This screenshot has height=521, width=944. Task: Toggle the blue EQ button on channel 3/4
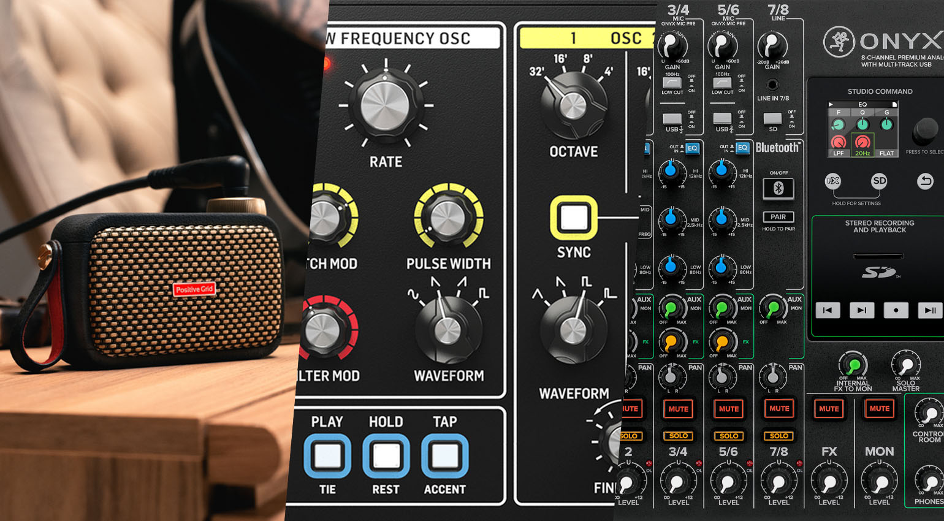click(692, 148)
